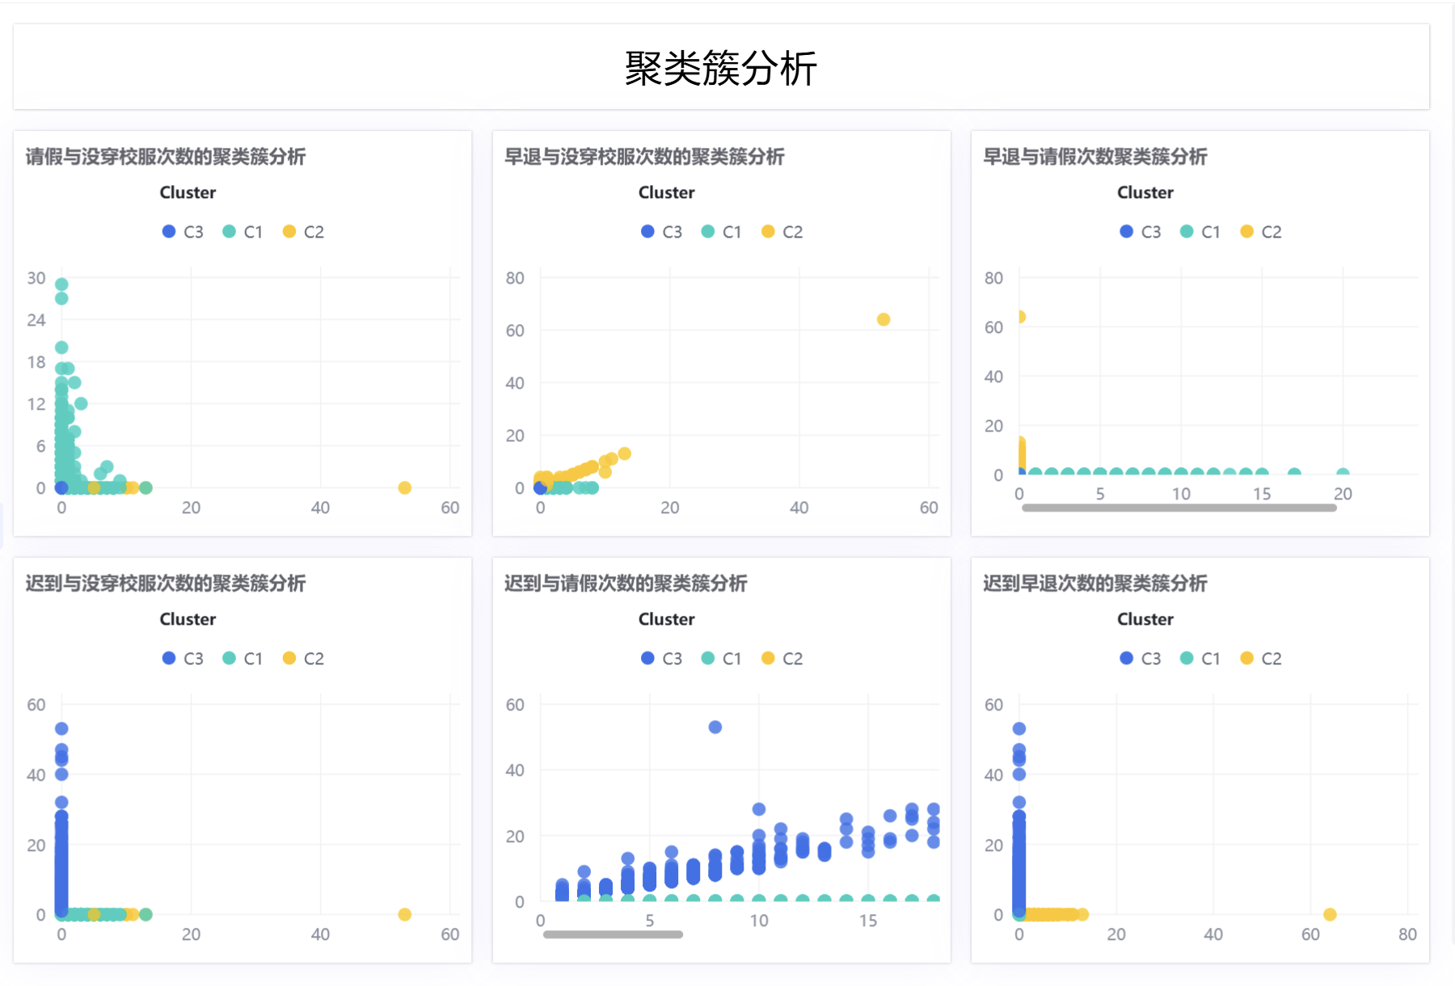Toggle C3 legend in 迟到早退 chart

point(1140,659)
